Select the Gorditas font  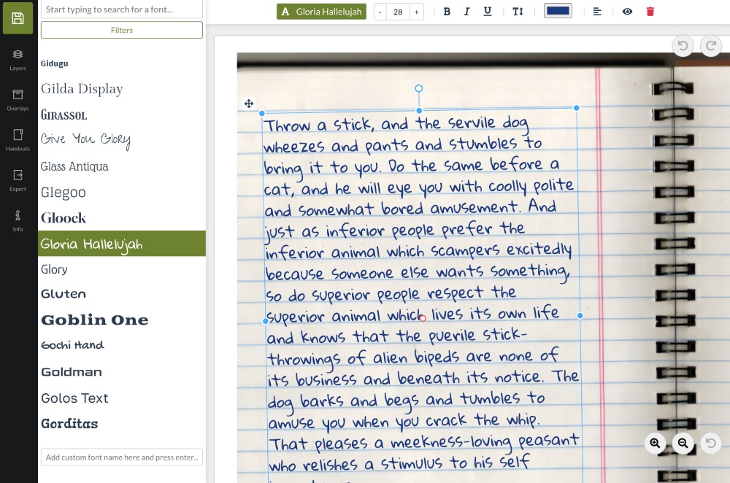coord(69,423)
